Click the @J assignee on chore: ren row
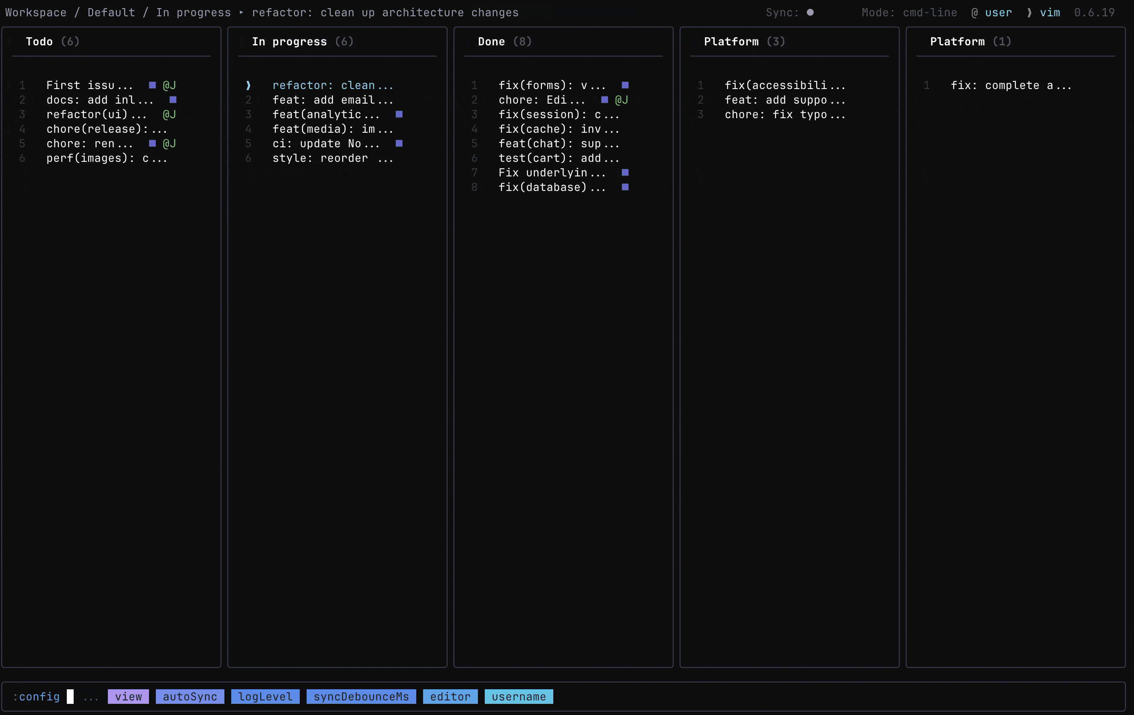The width and height of the screenshot is (1134, 715). (169, 143)
